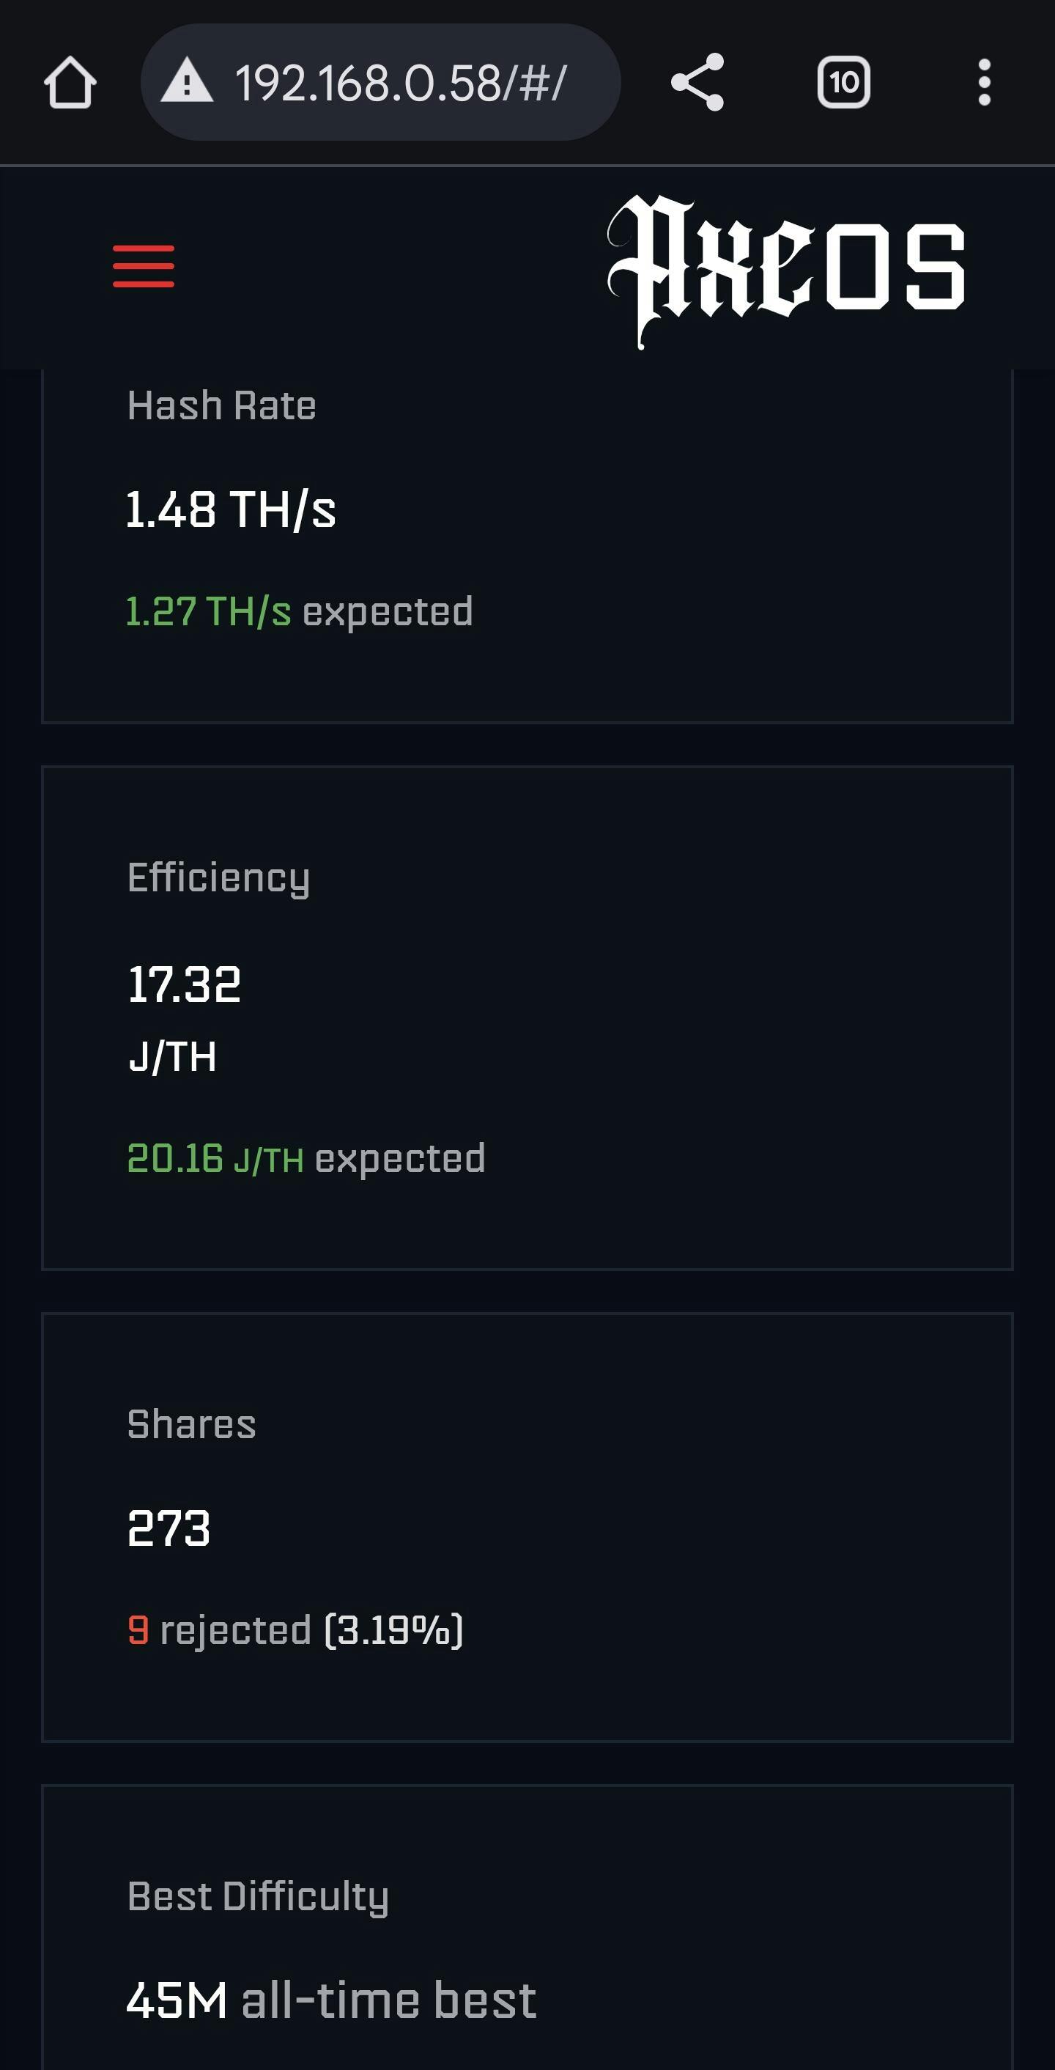Viewport: 1055px width, 2070px height.
Task: Focus the 192.168.0.58 address bar
Action: (401, 83)
